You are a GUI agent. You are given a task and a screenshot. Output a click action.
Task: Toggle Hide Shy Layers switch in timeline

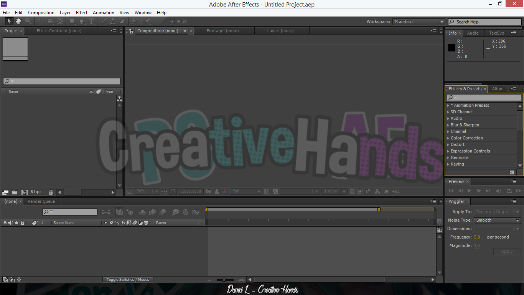pyautogui.click(x=143, y=212)
